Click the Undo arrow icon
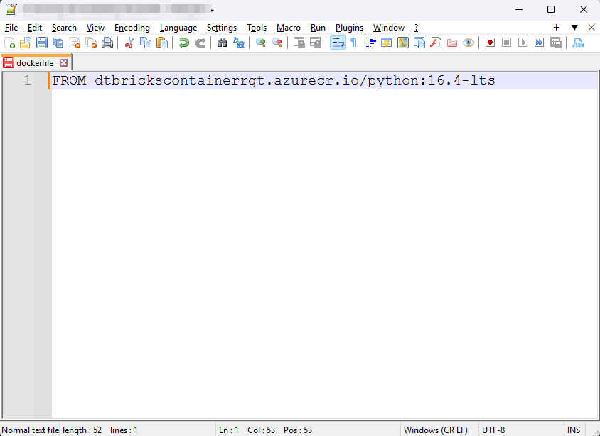This screenshot has width=600, height=436. pos(184,43)
